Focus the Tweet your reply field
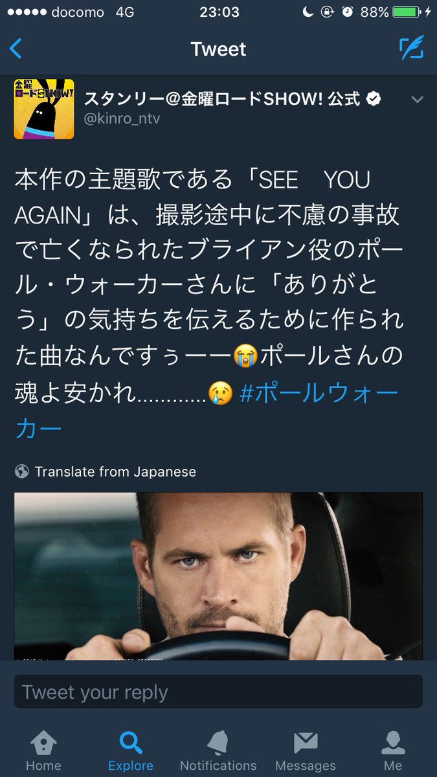437x777 pixels. [x=218, y=692]
